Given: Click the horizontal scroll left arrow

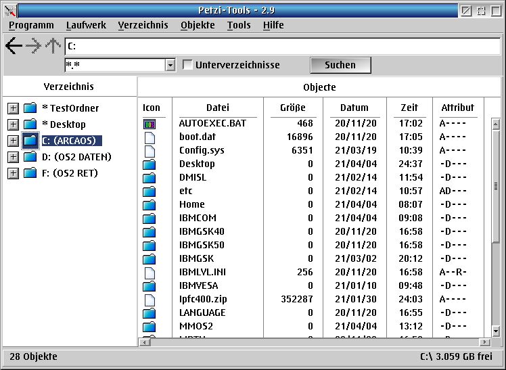Looking at the screenshot, I should pyautogui.click(x=145, y=342).
